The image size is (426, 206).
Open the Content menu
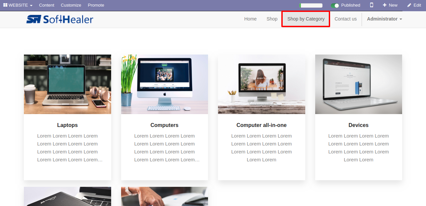[x=46, y=5]
